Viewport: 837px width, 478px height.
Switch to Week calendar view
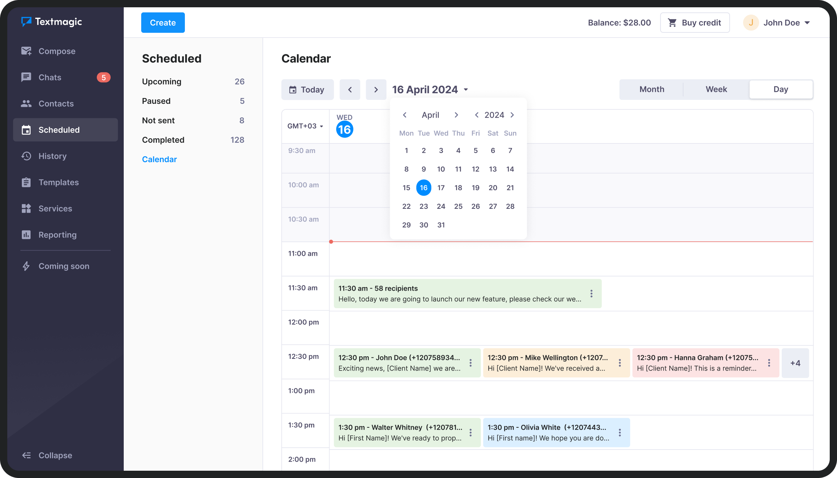(x=715, y=89)
